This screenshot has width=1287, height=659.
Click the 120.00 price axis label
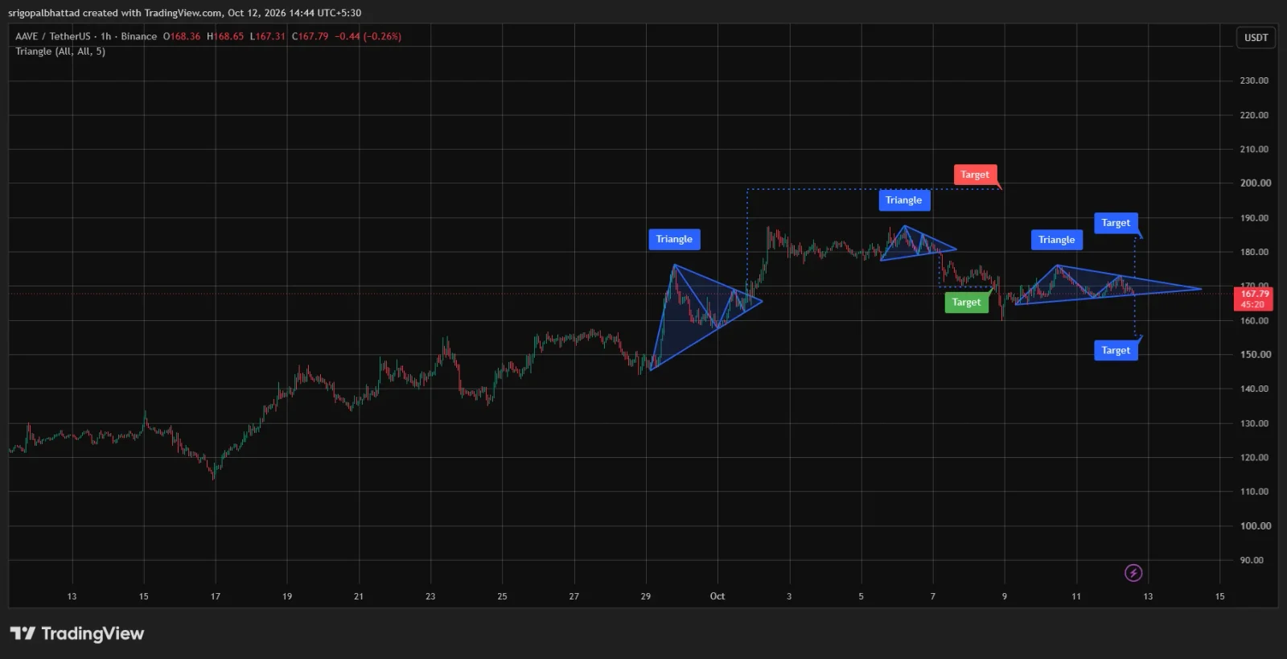[x=1254, y=457]
